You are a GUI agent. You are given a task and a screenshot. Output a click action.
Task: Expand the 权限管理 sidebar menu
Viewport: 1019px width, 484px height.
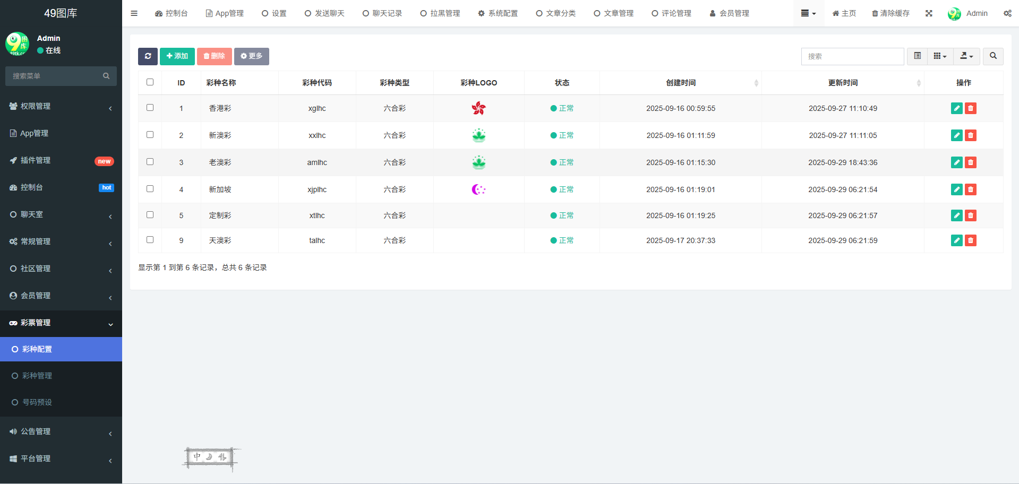pyautogui.click(x=61, y=106)
